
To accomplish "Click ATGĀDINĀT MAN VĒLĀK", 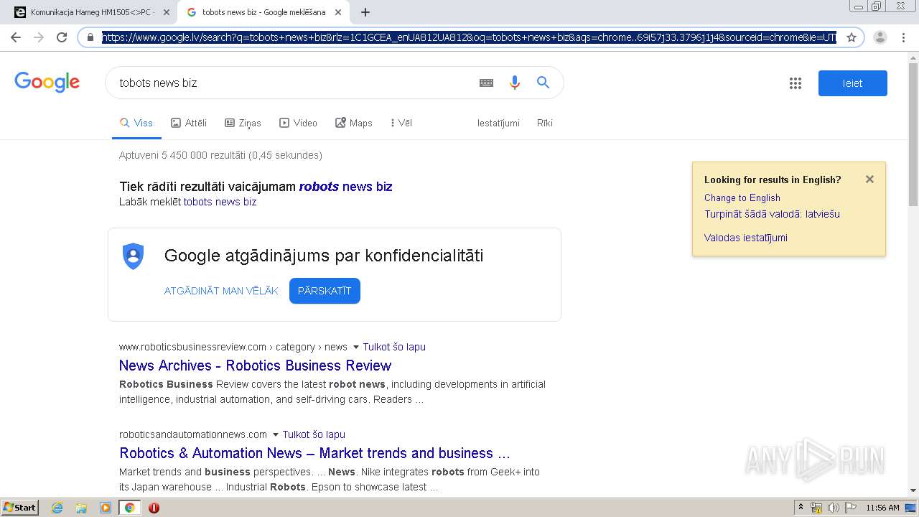I will coord(221,291).
